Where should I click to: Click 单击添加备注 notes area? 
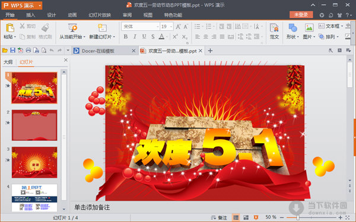tap(92, 207)
